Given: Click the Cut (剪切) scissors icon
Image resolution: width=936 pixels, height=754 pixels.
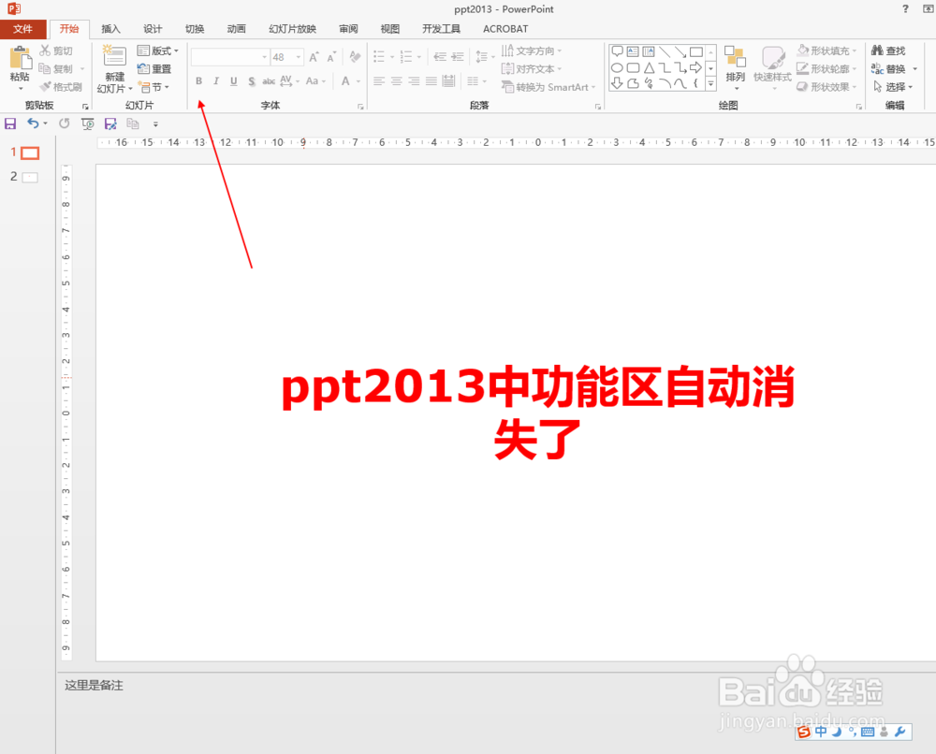Looking at the screenshot, I should [x=45, y=51].
